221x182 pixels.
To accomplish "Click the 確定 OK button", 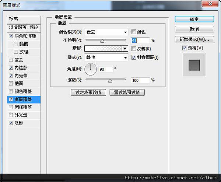I will click(x=194, y=19).
